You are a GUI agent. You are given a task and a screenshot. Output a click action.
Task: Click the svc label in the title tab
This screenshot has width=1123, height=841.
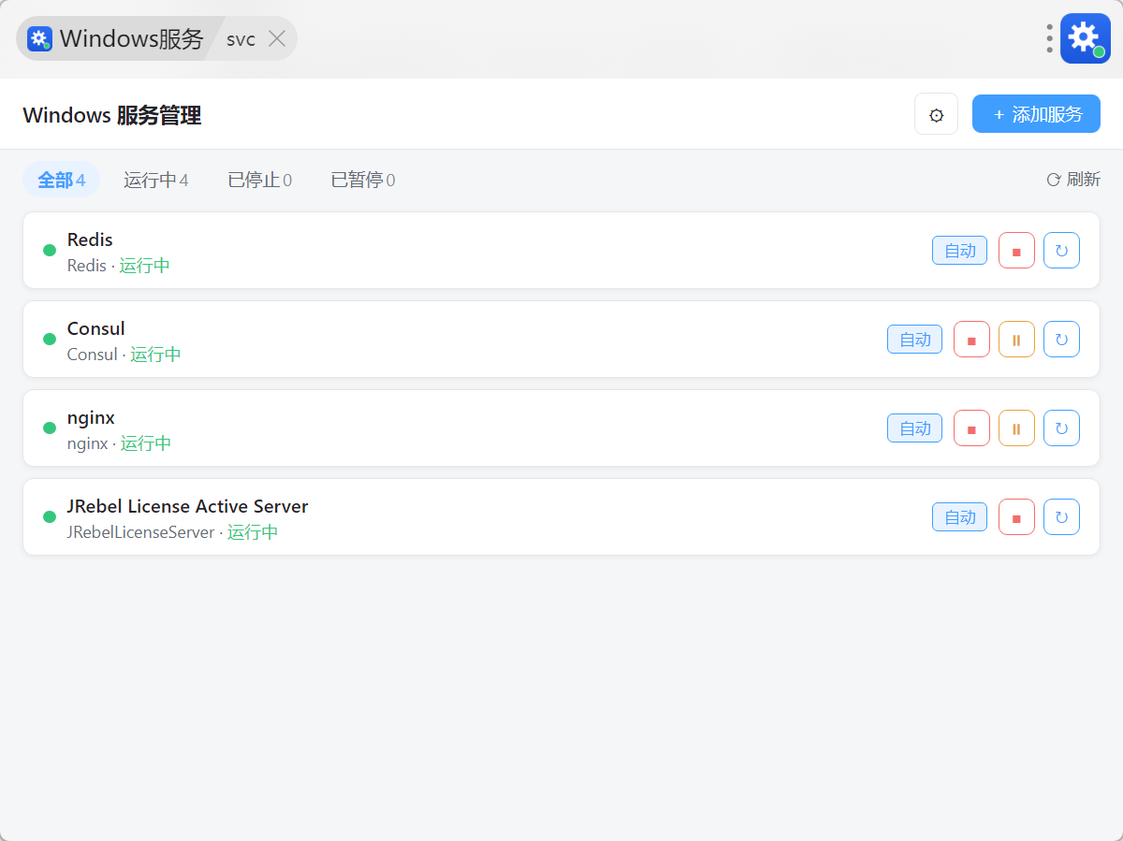coord(241,39)
